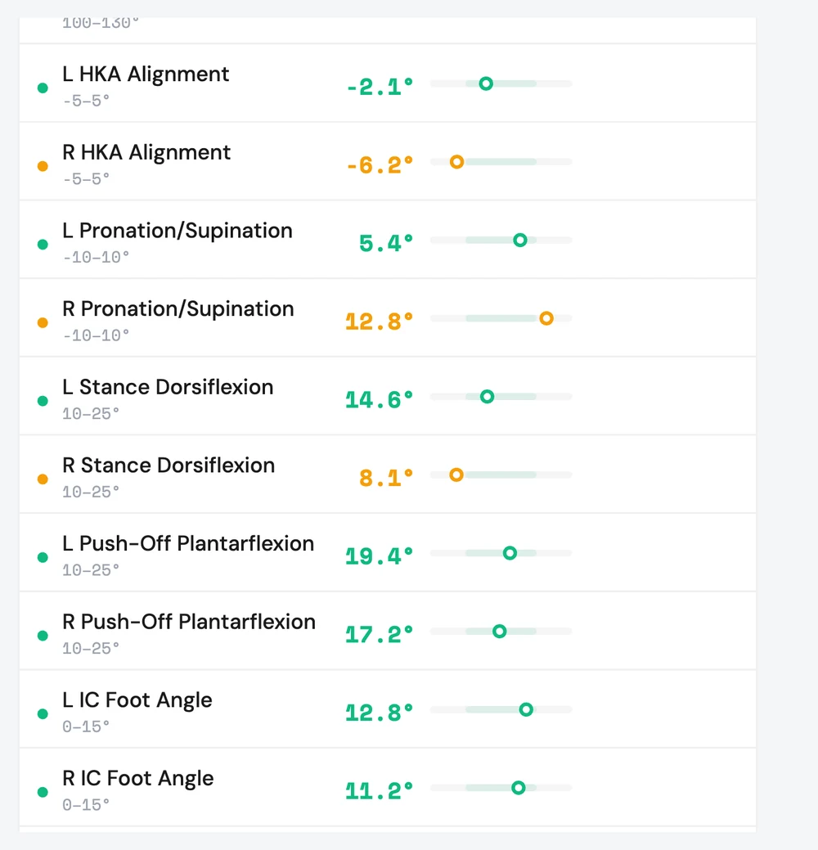Click the 19.4° L Push-Off Plantarflexion value

pyautogui.click(x=380, y=556)
